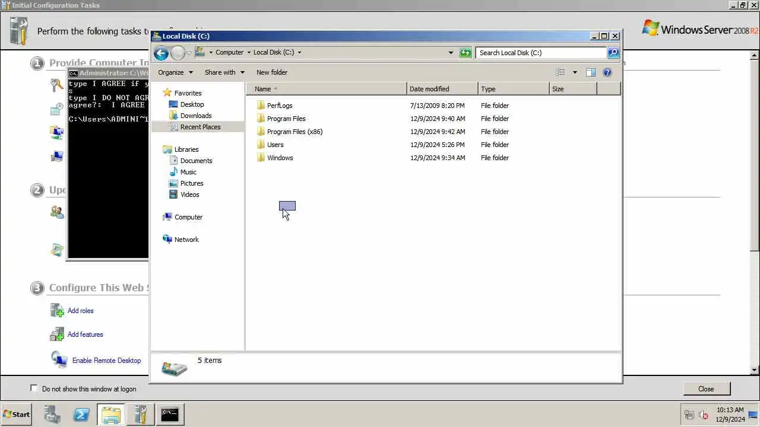Open Server Manager from the taskbar

point(52,415)
